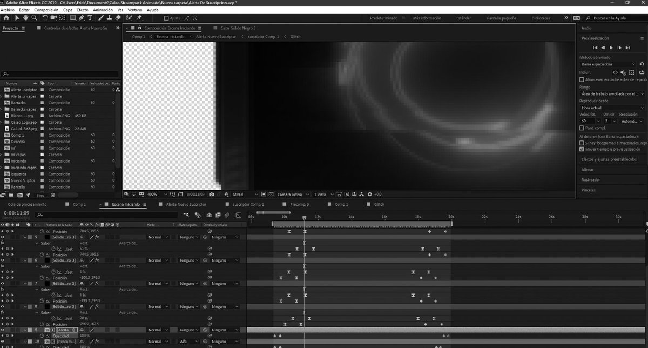
Task: Click the graph editor icon in timeline
Action: click(239, 215)
